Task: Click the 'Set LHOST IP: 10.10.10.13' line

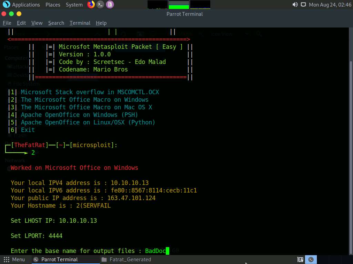Action: pos(54,221)
